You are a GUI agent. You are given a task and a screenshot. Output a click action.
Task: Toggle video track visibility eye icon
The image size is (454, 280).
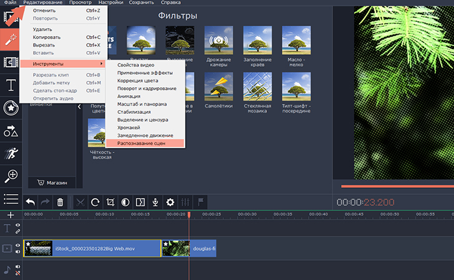(x=18, y=245)
